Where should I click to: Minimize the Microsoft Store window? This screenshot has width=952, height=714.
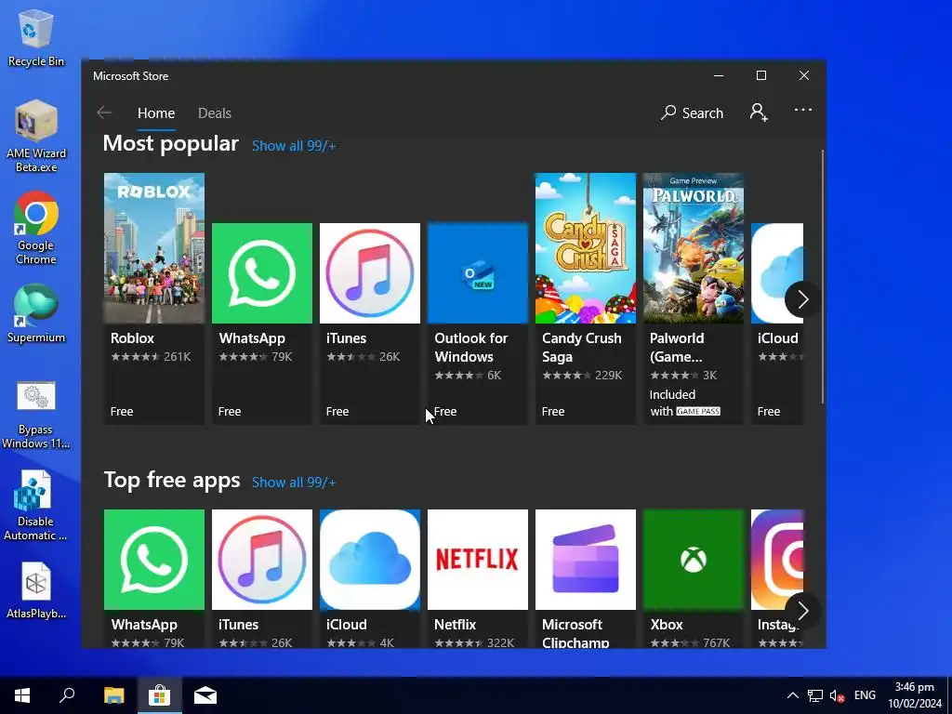(x=719, y=75)
